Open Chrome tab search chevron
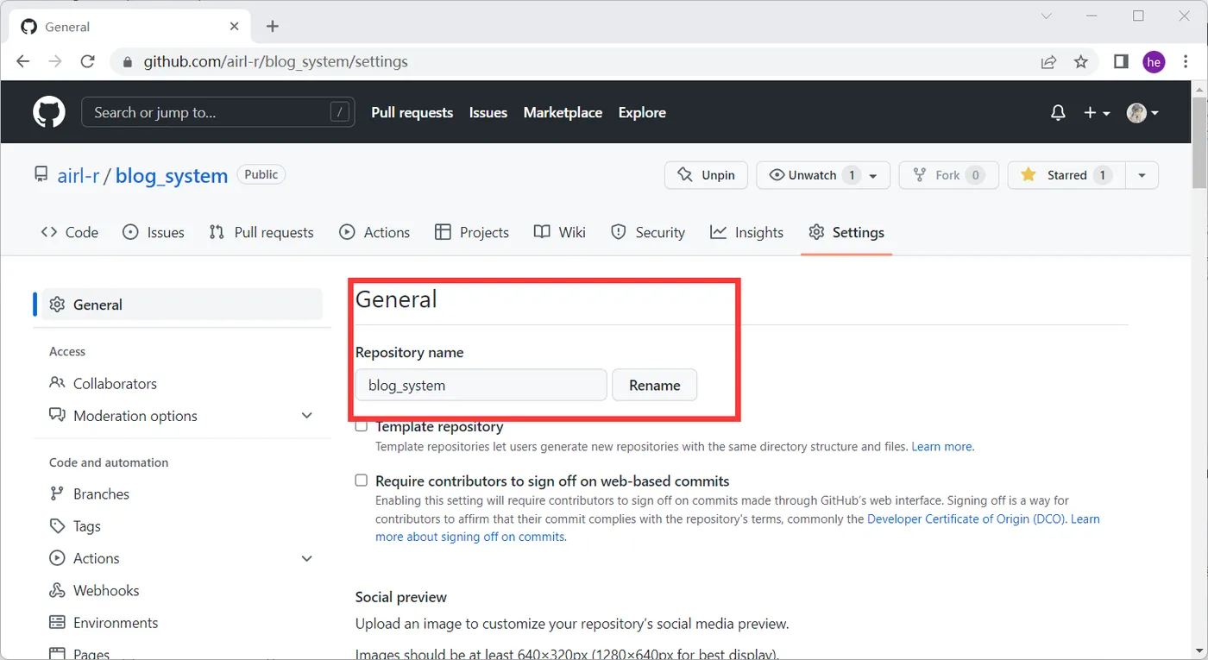The width and height of the screenshot is (1208, 660). [1046, 16]
